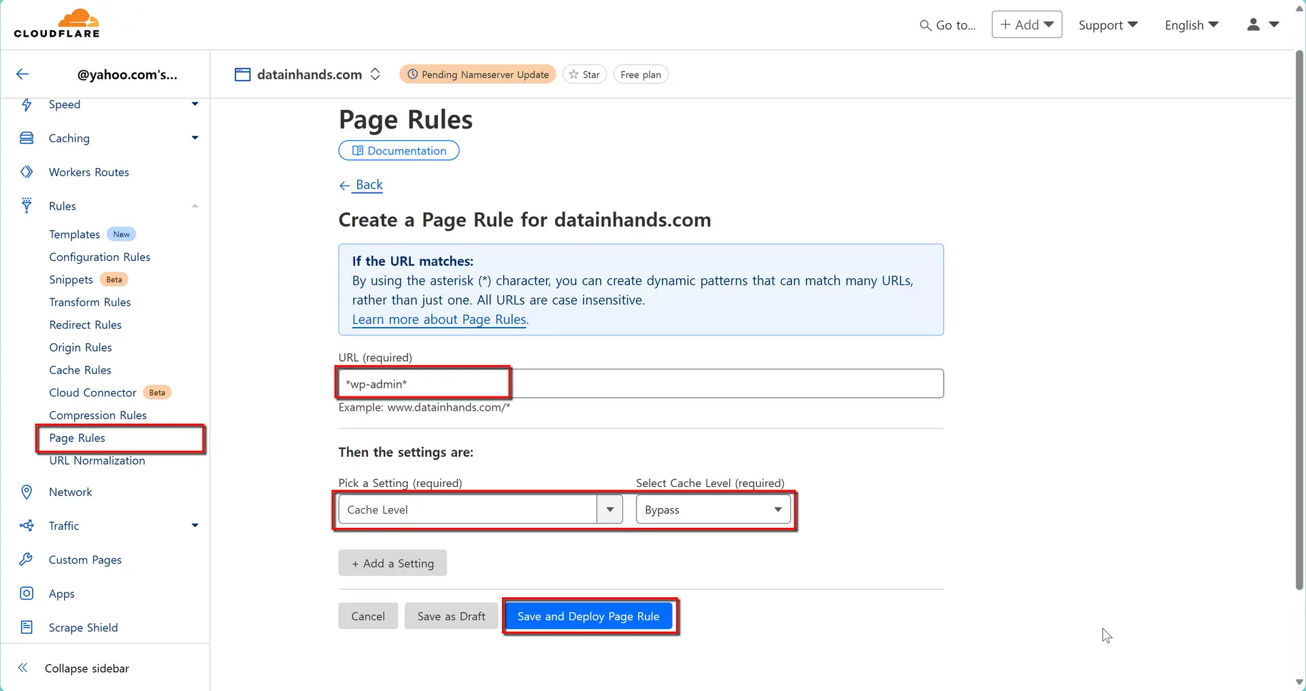Click the Caching icon in sidebar
1306x691 pixels.
pos(26,137)
